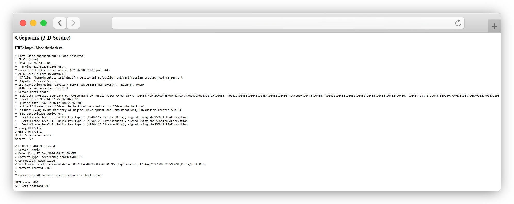Click the 'Date: Mon, 17 Aug 2026' header line
Screen dimensions: 514x204
(46, 153)
